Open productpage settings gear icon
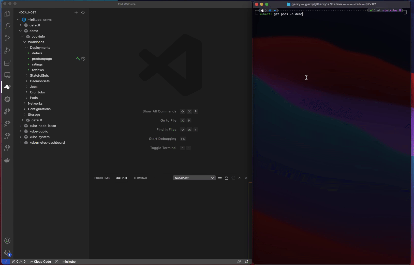The height and width of the screenshot is (265, 414). (83, 59)
